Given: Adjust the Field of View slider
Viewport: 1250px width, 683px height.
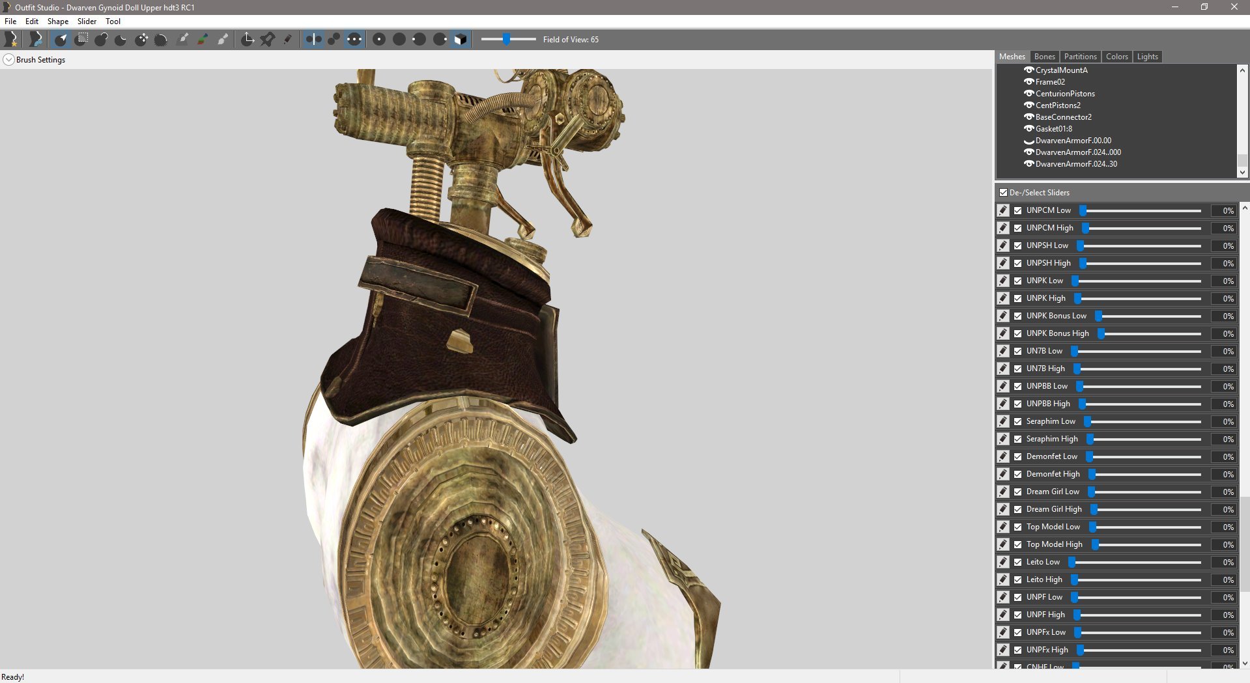Looking at the screenshot, I should 508,39.
